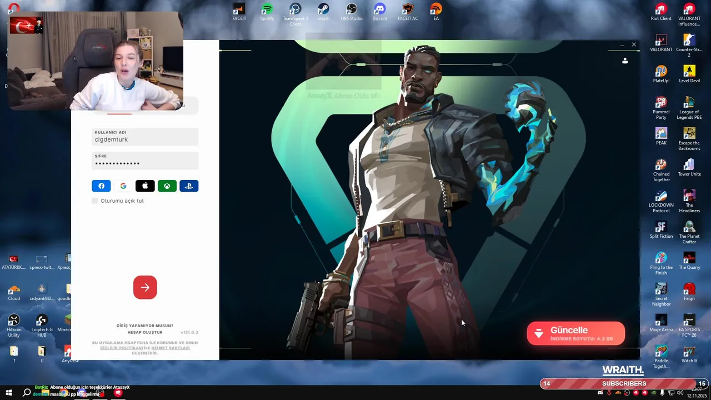
Task: Select the Tower Unite desktop icon
Action: pyautogui.click(x=689, y=168)
